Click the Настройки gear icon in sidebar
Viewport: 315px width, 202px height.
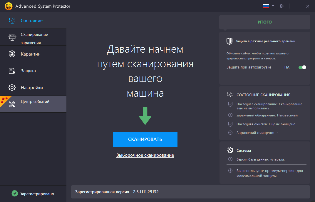12,87
